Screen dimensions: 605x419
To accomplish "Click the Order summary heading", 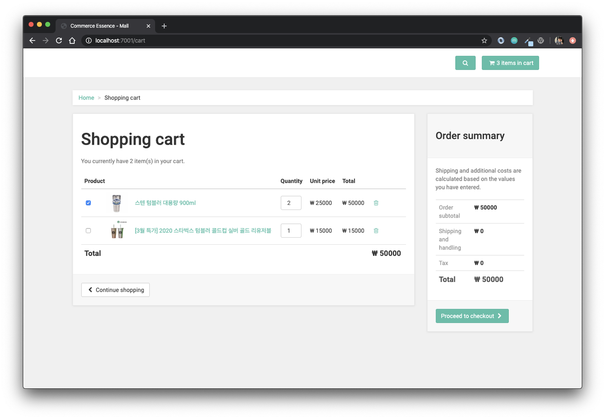I will [x=470, y=135].
